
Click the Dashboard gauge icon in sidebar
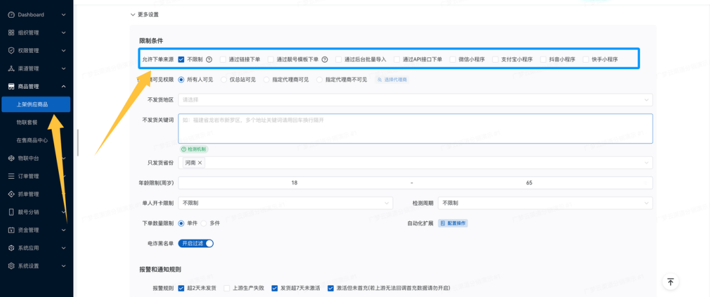tap(11, 15)
